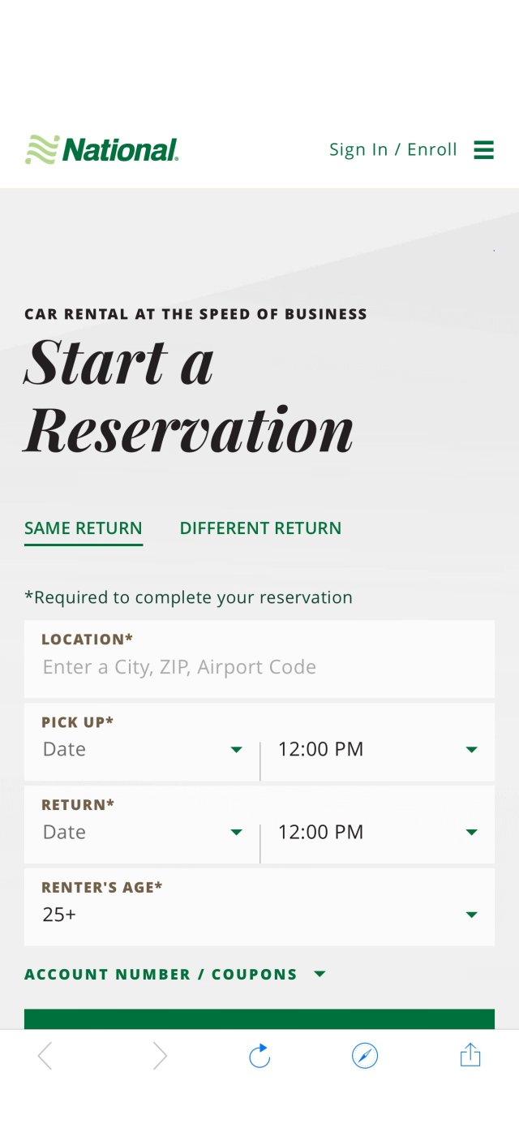Go back with browser back arrow

coord(45,1056)
